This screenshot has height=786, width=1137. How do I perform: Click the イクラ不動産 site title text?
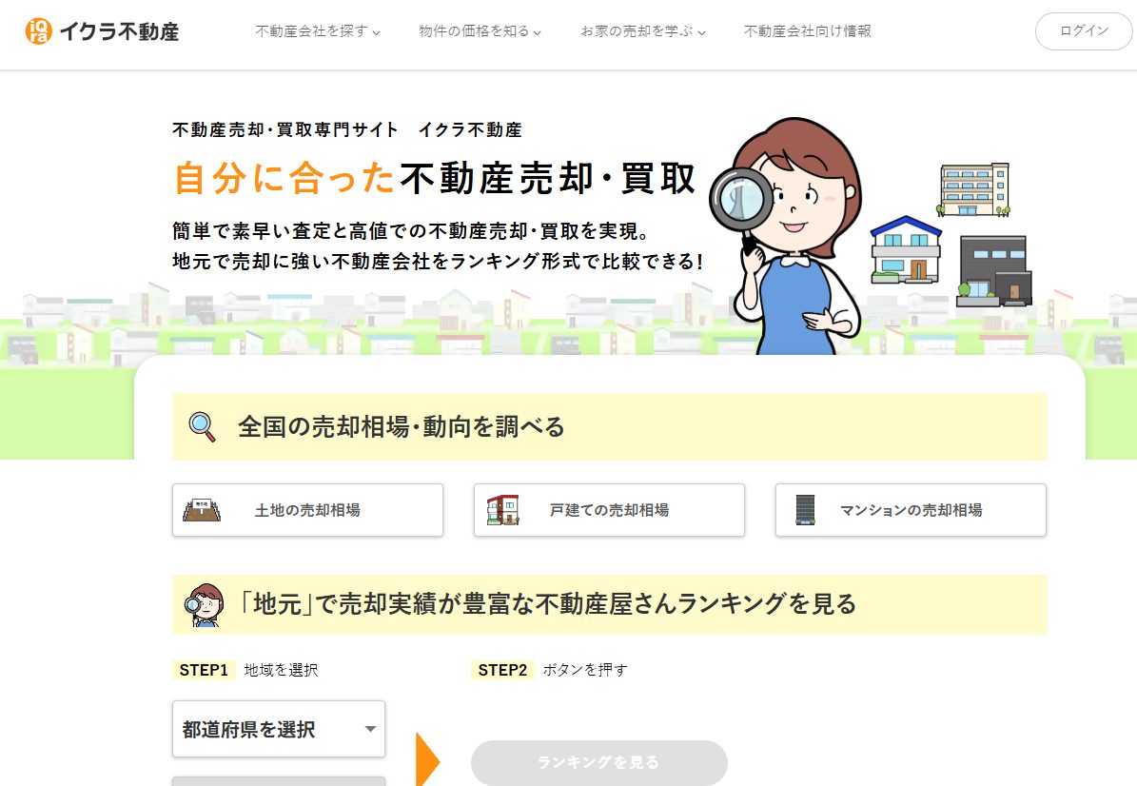point(119,32)
